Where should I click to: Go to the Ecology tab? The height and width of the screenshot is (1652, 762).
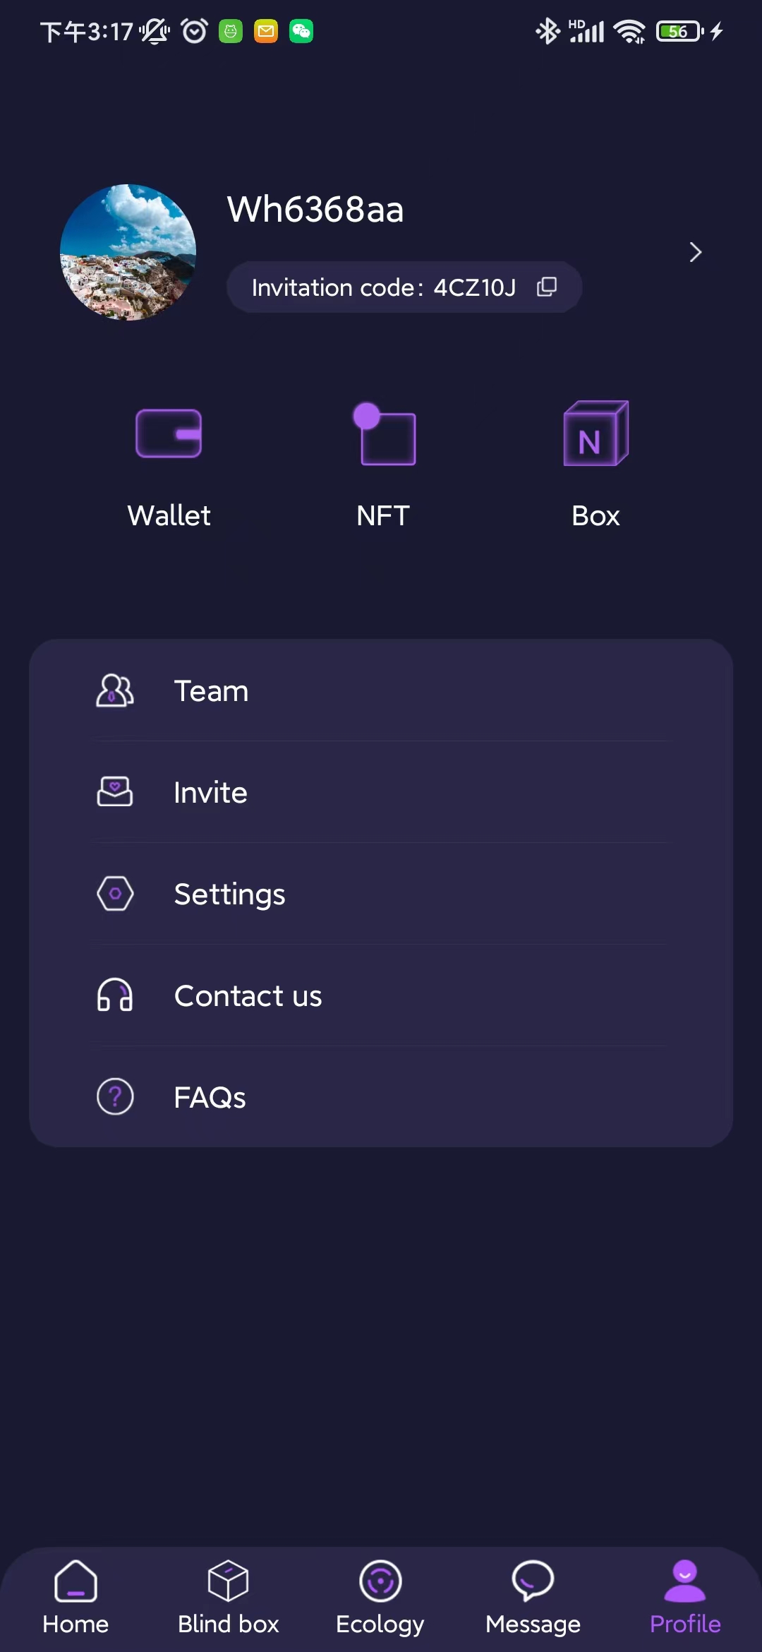point(380,1597)
